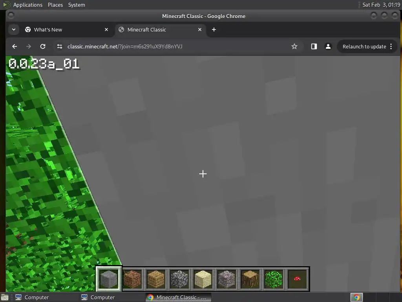Screen dimensions: 402x302
Task: Click the version text 0.0.23a_01
Action: point(44,64)
